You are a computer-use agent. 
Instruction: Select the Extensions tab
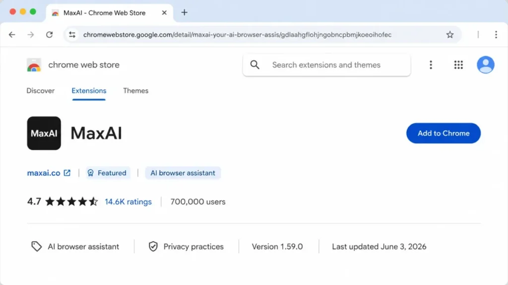(89, 91)
